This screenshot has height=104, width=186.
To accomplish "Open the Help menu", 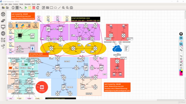I will coord(38,4).
